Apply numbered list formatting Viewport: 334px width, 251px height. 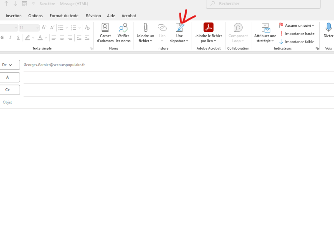(74, 28)
